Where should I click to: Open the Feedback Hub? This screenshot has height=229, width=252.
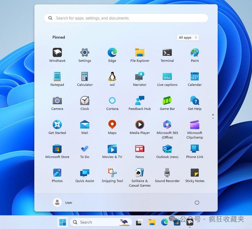click(x=139, y=101)
